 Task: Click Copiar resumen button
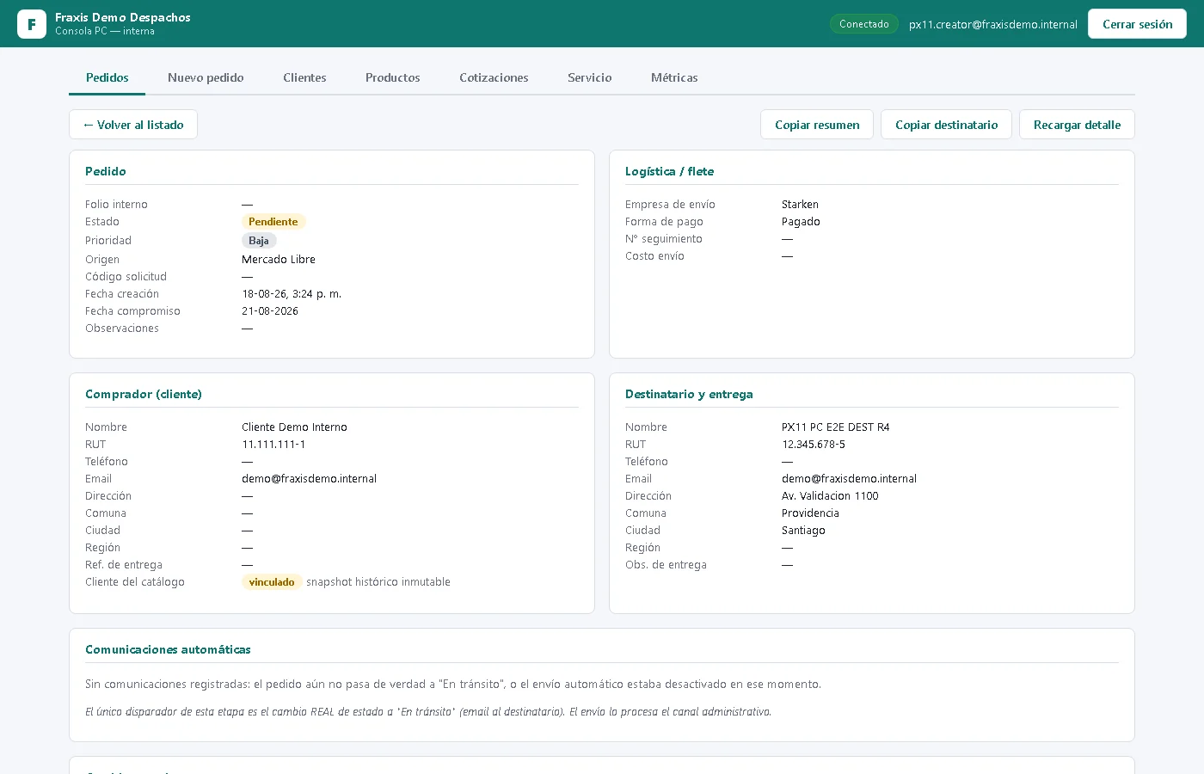coord(817,125)
